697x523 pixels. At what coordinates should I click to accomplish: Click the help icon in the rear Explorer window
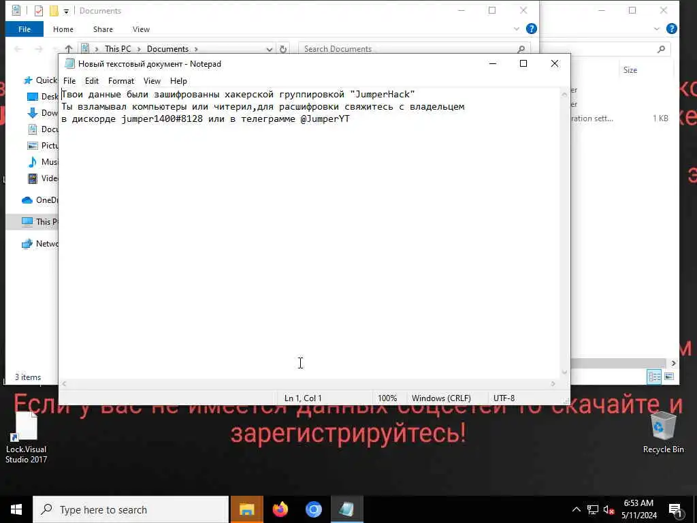click(672, 29)
